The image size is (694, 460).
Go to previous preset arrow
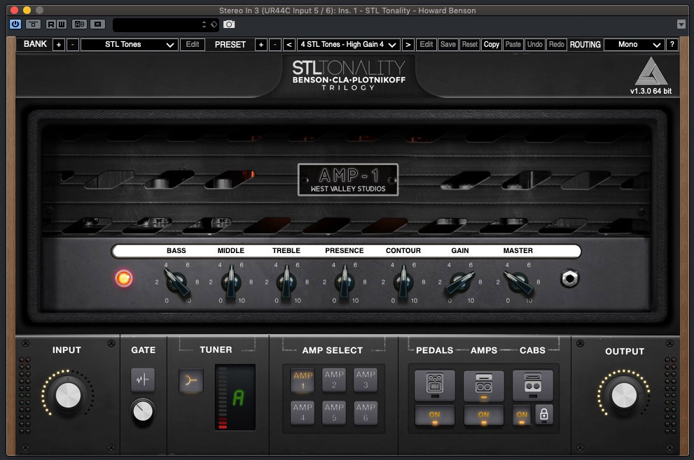pos(289,45)
